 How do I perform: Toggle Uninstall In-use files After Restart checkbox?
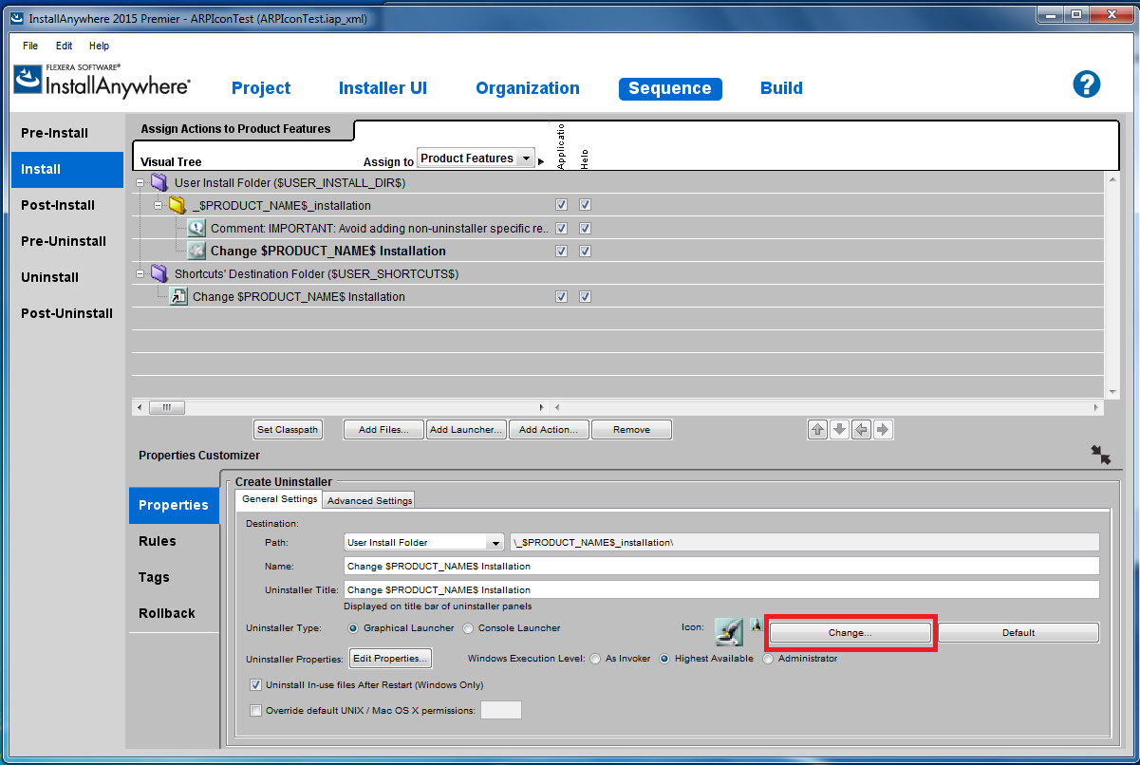pos(255,684)
